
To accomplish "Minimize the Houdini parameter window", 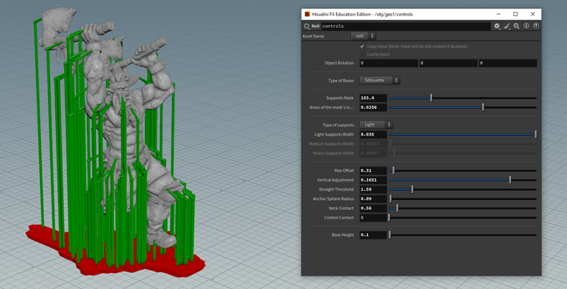I will click(498, 14).
